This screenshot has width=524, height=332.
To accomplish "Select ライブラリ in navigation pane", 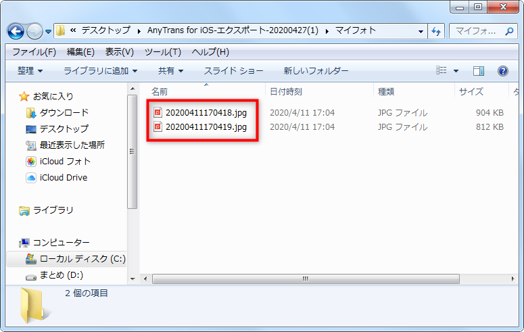I will point(53,210).
